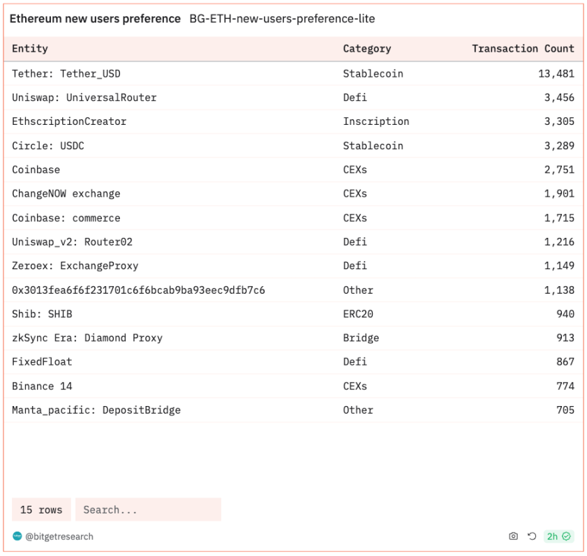Sort by the Transaction Count column header
The image size is (587, 556).
[523, 49]
